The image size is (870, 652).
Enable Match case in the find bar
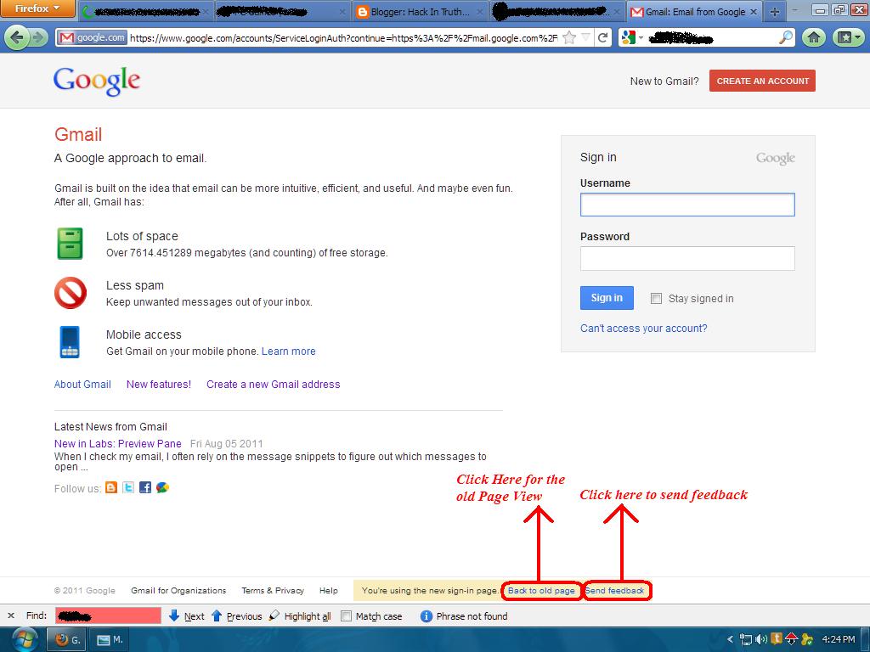coord(347,616)
